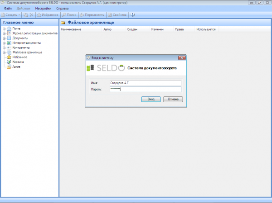Click the delete X toolbar icon
The image size is (272, 203).
[31, 15]
